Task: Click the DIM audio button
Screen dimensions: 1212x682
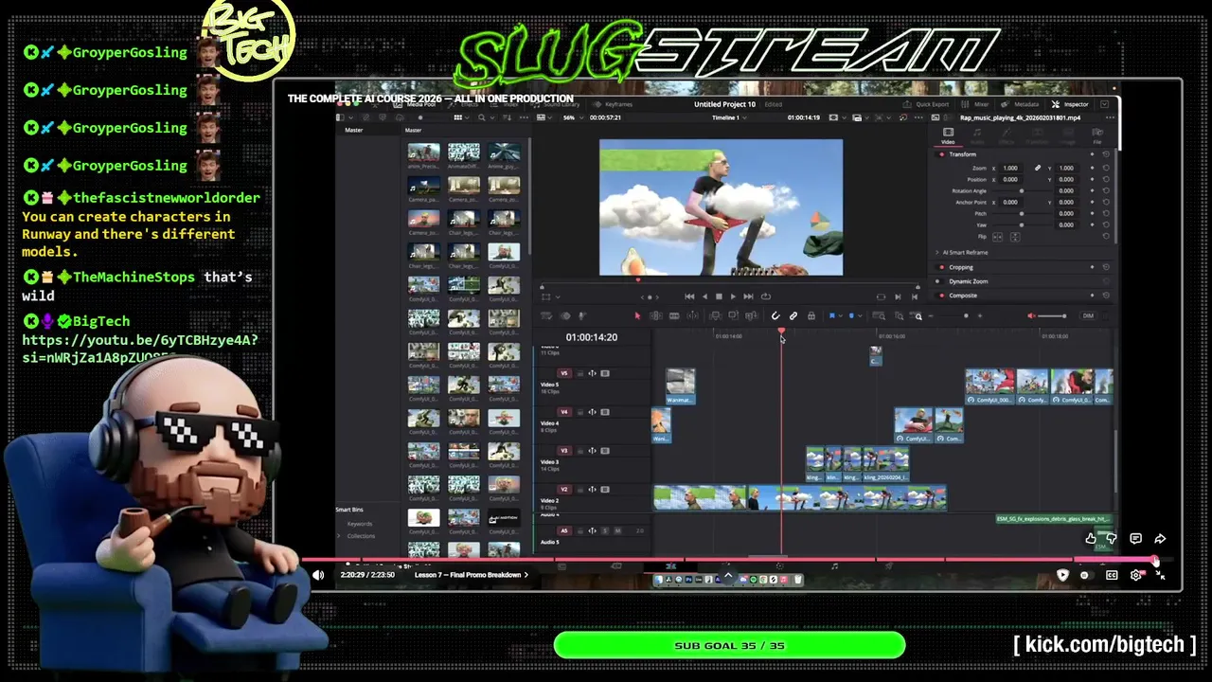Action: pyautogui.click(x=1088, y=315)
